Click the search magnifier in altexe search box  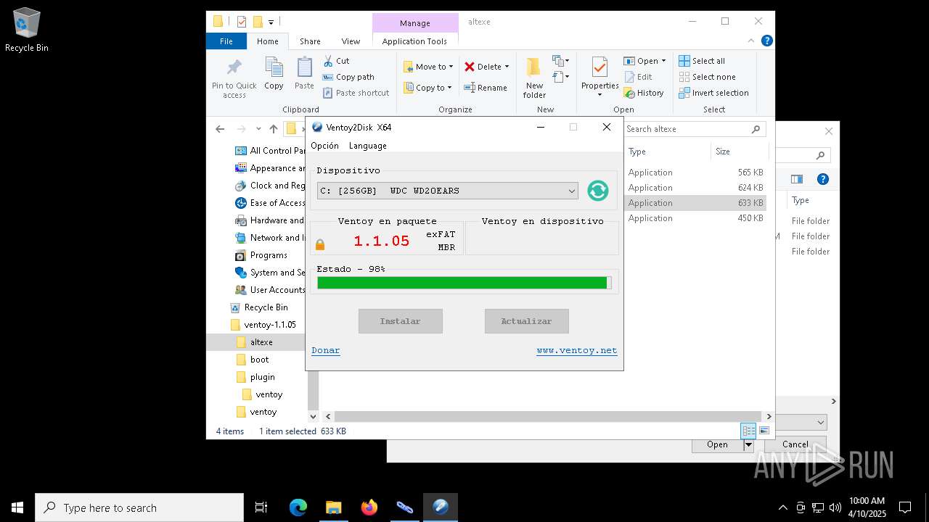point(756,129)
